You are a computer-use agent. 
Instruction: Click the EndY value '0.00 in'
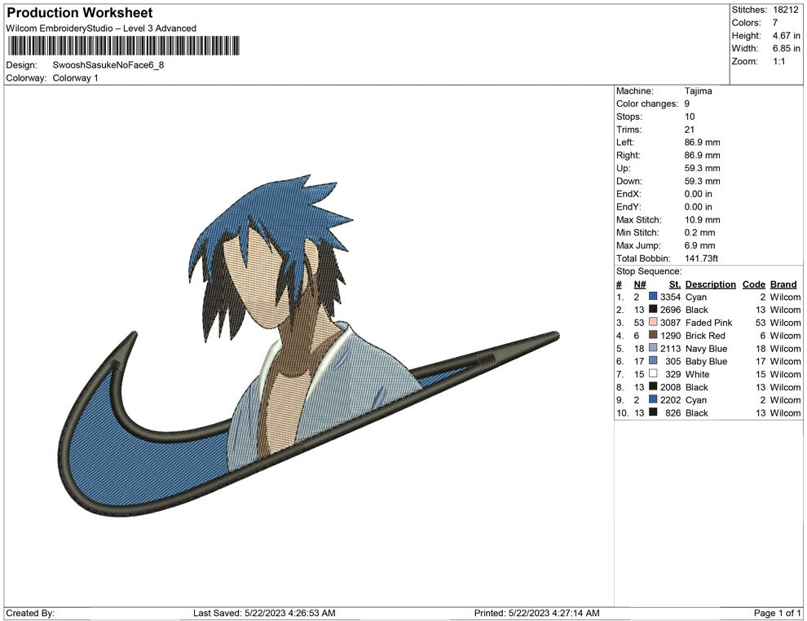pos(699,207)
